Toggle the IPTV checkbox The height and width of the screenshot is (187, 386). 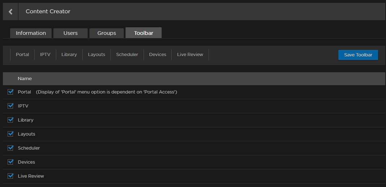click(10, 106)
